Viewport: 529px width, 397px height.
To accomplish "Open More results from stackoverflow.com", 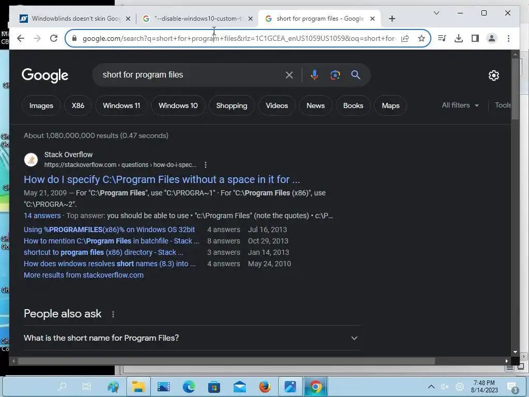I will tap(84, 275).
